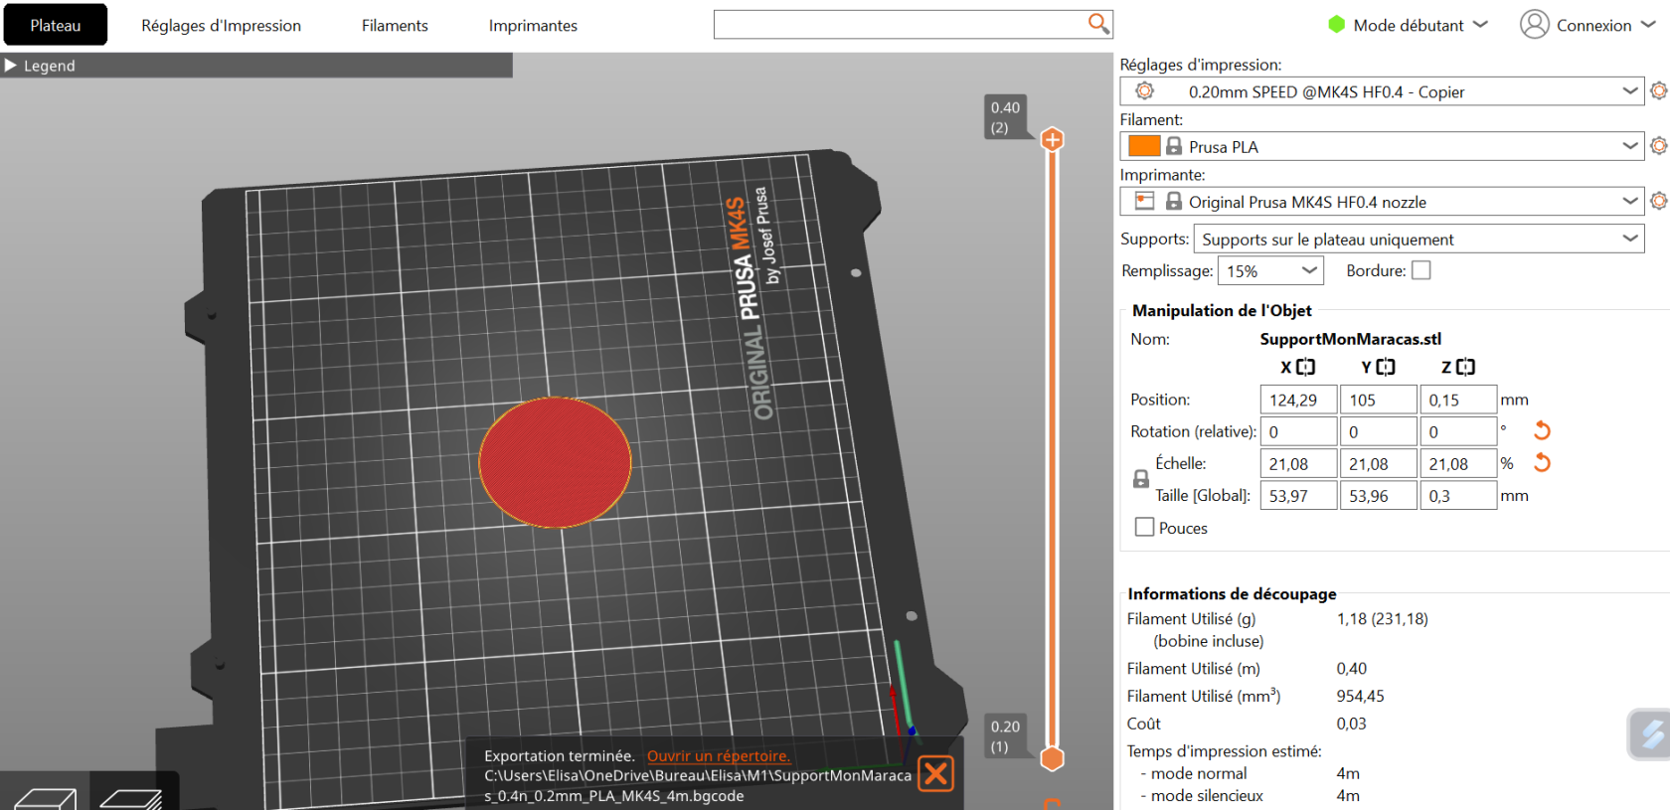Viewport: 1670px width, 810px height.
Task: Click the cog icon inside the print profile field
Action: click(1145, 90)
